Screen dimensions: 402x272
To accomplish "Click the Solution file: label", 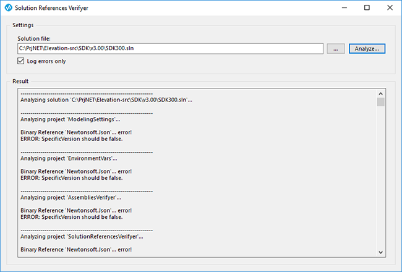I will (x=34, y=39).
